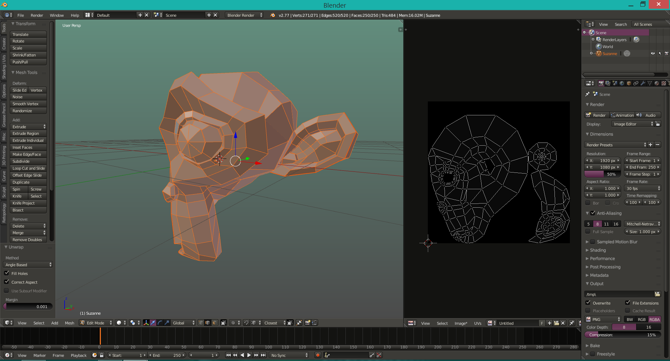Select the translate manipulator arrow icon
Screen dimensions: 670x361
tap(153, 323)
